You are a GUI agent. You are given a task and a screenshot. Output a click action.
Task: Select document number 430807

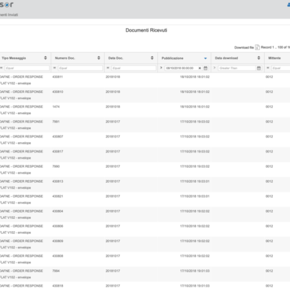pos(57,137)
